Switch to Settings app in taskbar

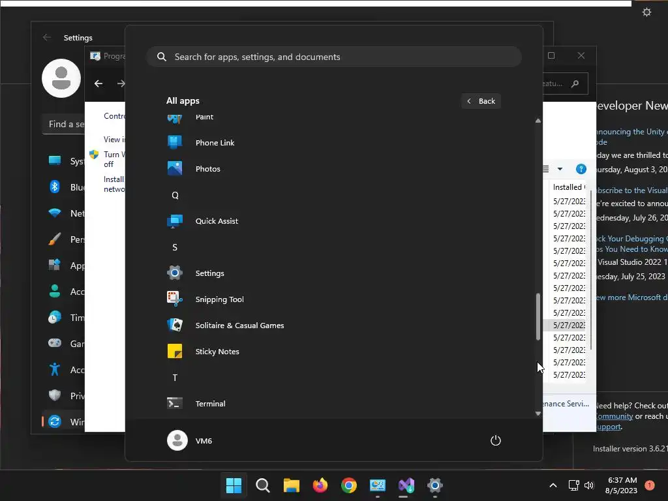point(435,485)
